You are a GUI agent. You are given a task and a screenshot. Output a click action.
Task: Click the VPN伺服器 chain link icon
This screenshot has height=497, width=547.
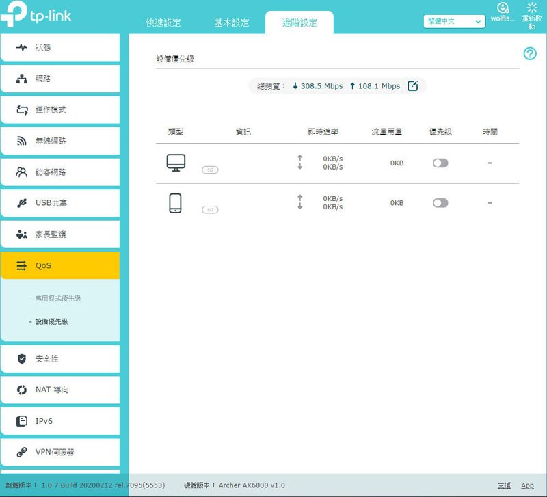click(x=22, y=453)
